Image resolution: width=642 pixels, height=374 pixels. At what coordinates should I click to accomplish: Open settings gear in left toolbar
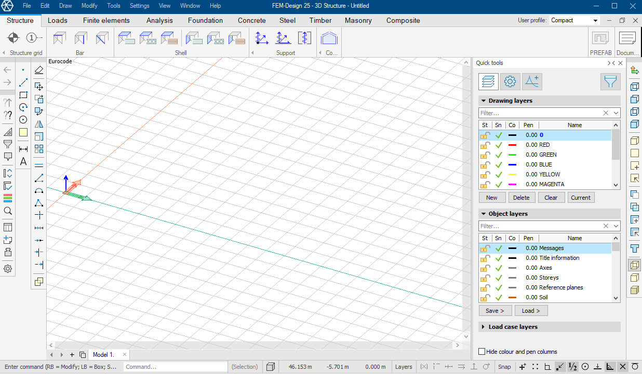[8, 269]
